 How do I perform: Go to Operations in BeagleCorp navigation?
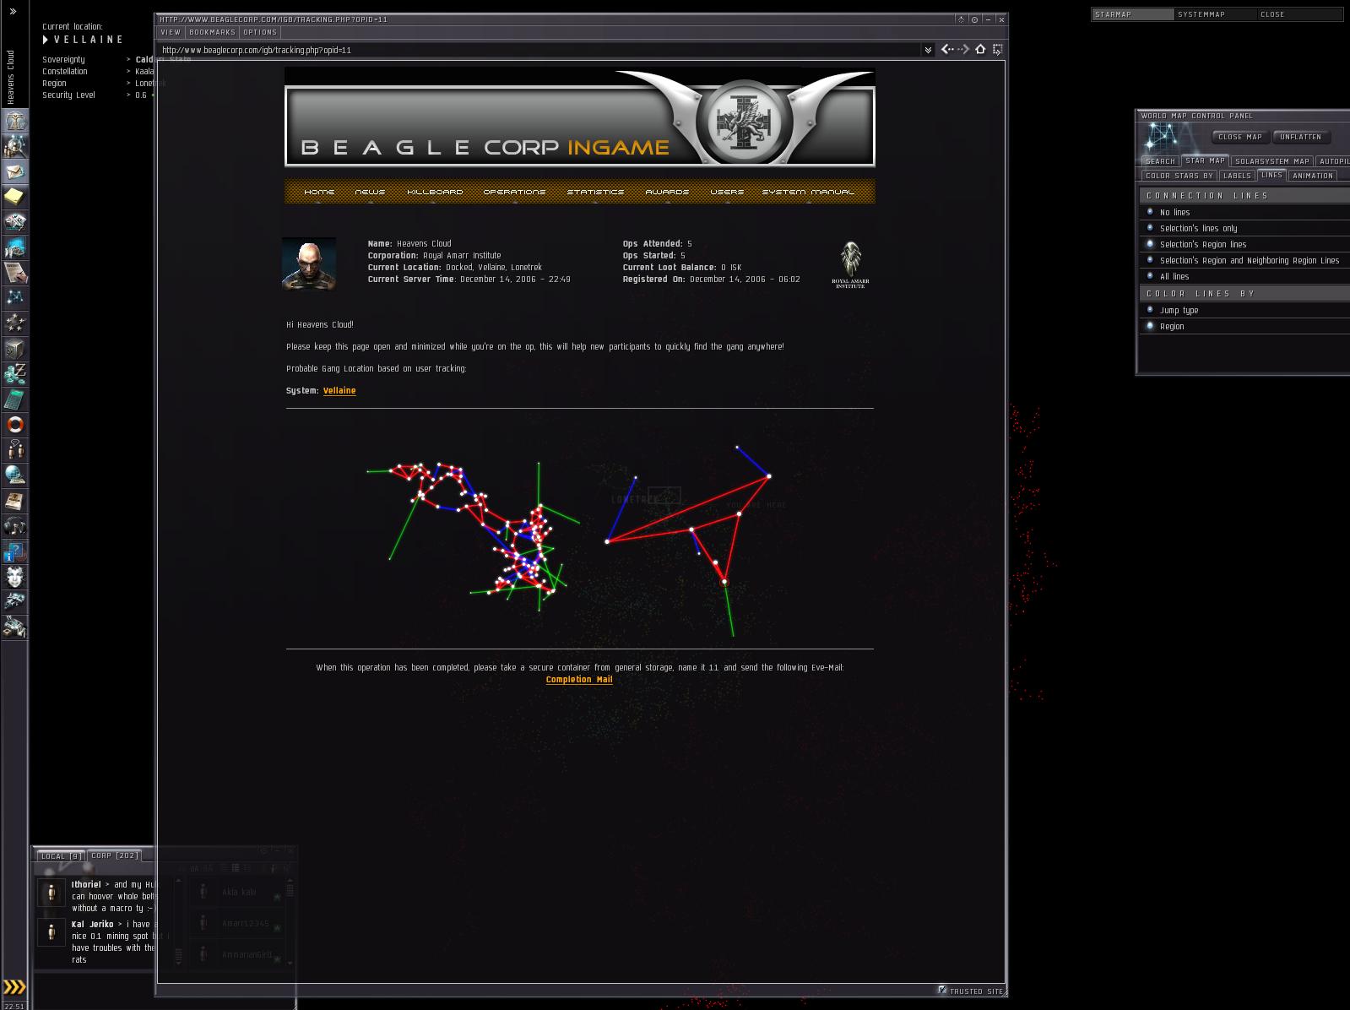[514, 192]
